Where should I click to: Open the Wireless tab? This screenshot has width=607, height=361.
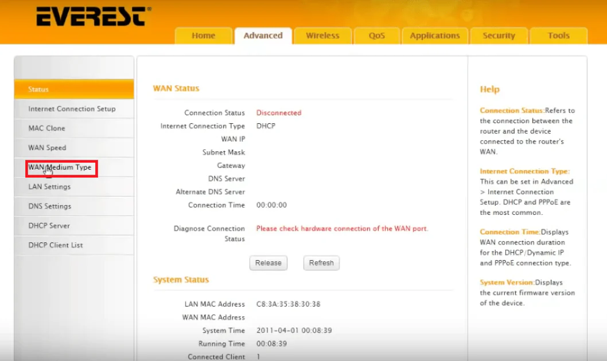(x=322, y=36)
